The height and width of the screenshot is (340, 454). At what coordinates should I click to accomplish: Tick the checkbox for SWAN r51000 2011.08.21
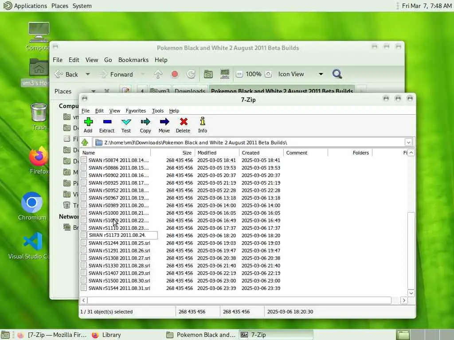point(84,212)
